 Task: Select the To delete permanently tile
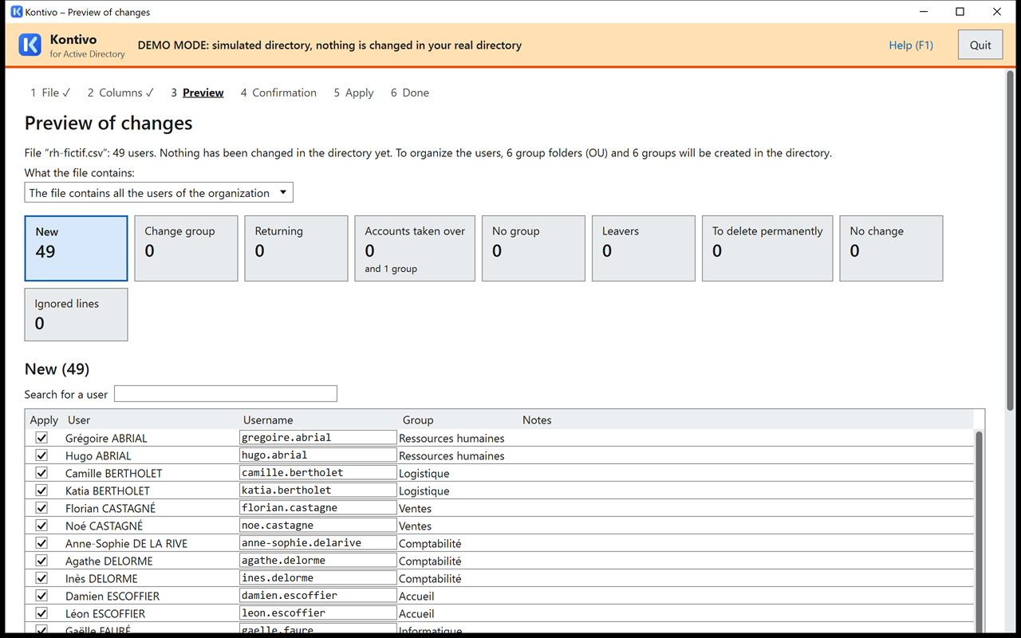tap(767, 248)
